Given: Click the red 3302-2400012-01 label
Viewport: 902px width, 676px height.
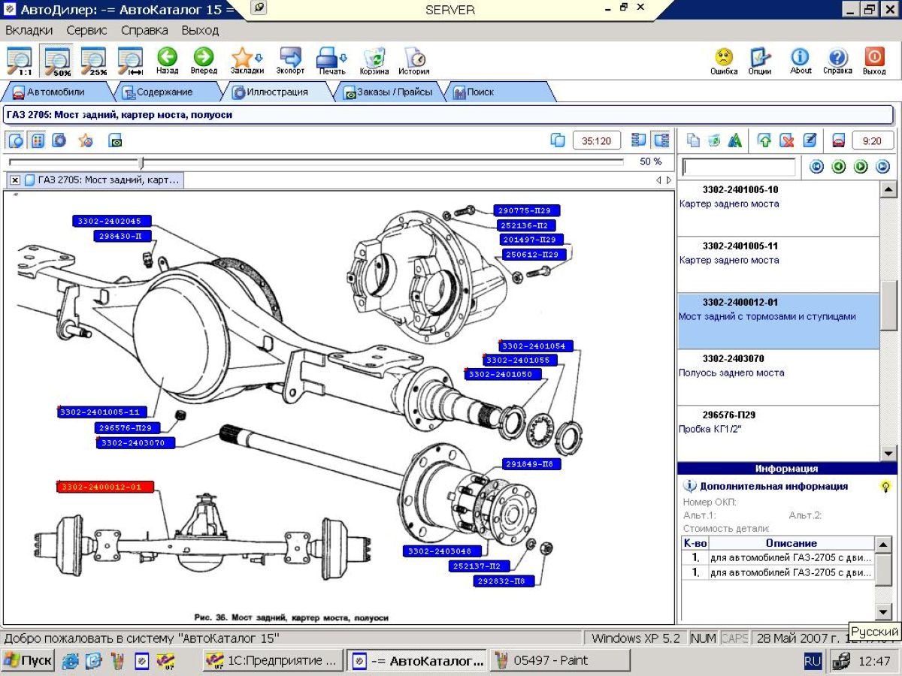Looking at the screenshot, I should [105, 487].
